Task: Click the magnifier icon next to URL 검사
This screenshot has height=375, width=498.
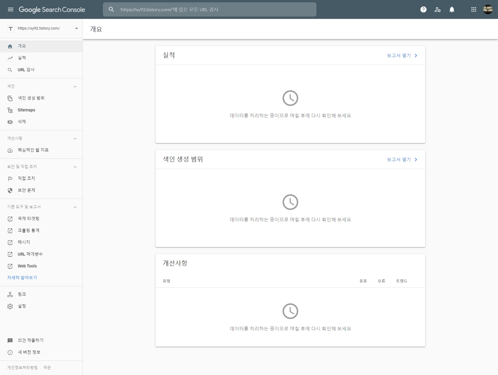Action: (10, 70)
